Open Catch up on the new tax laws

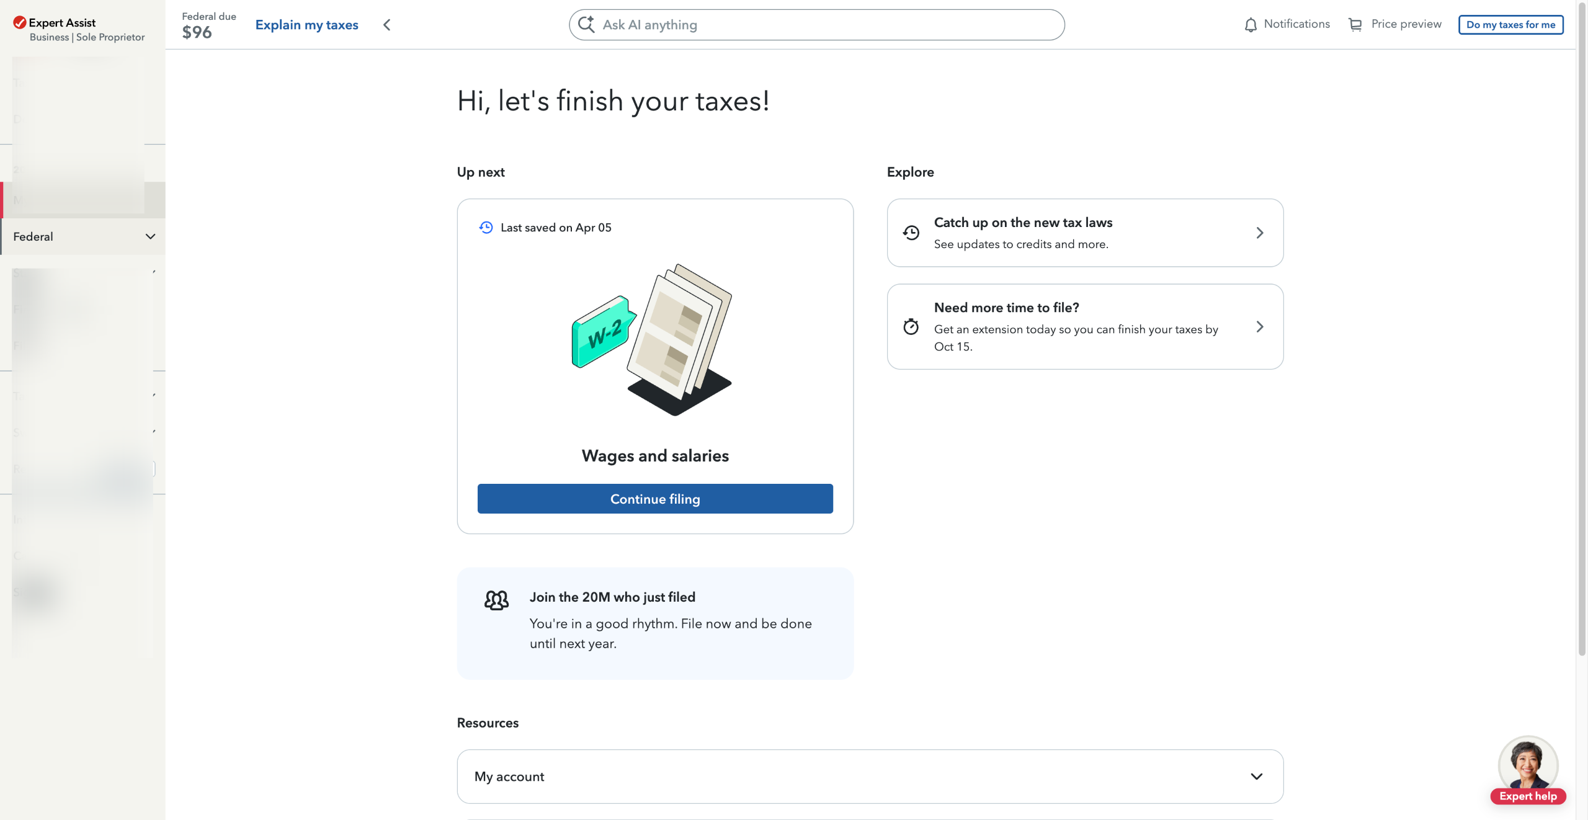[x=1084, y=233]
